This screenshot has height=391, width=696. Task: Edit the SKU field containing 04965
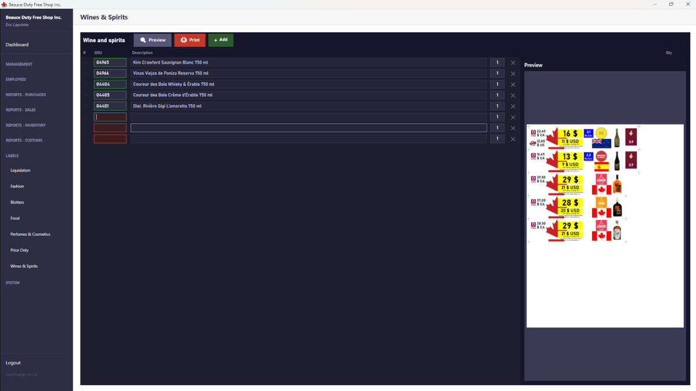coord(110,63)
